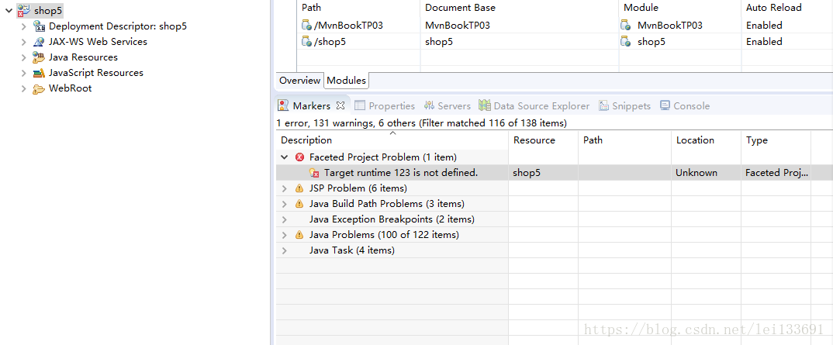Viewport: 833px width, 345px height.
Task: Click the WebRoot folder icon
Action: coord(39,88)
